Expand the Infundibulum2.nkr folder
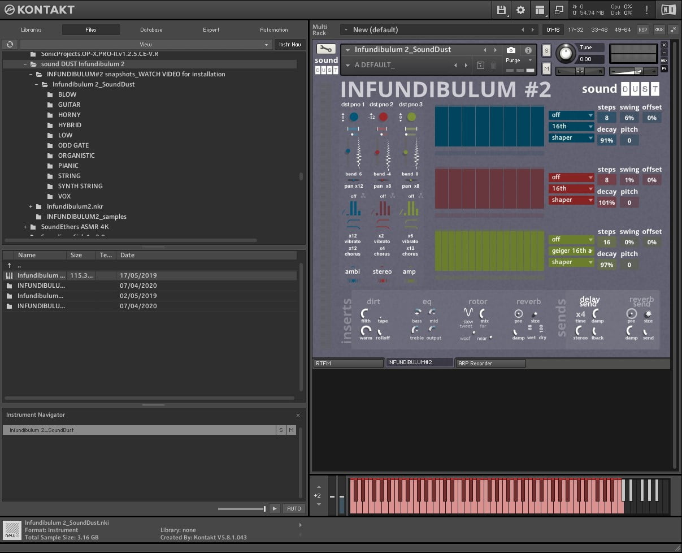Image resolution: width=682 pixels, height=553 pixels. [x=31, y=206]
